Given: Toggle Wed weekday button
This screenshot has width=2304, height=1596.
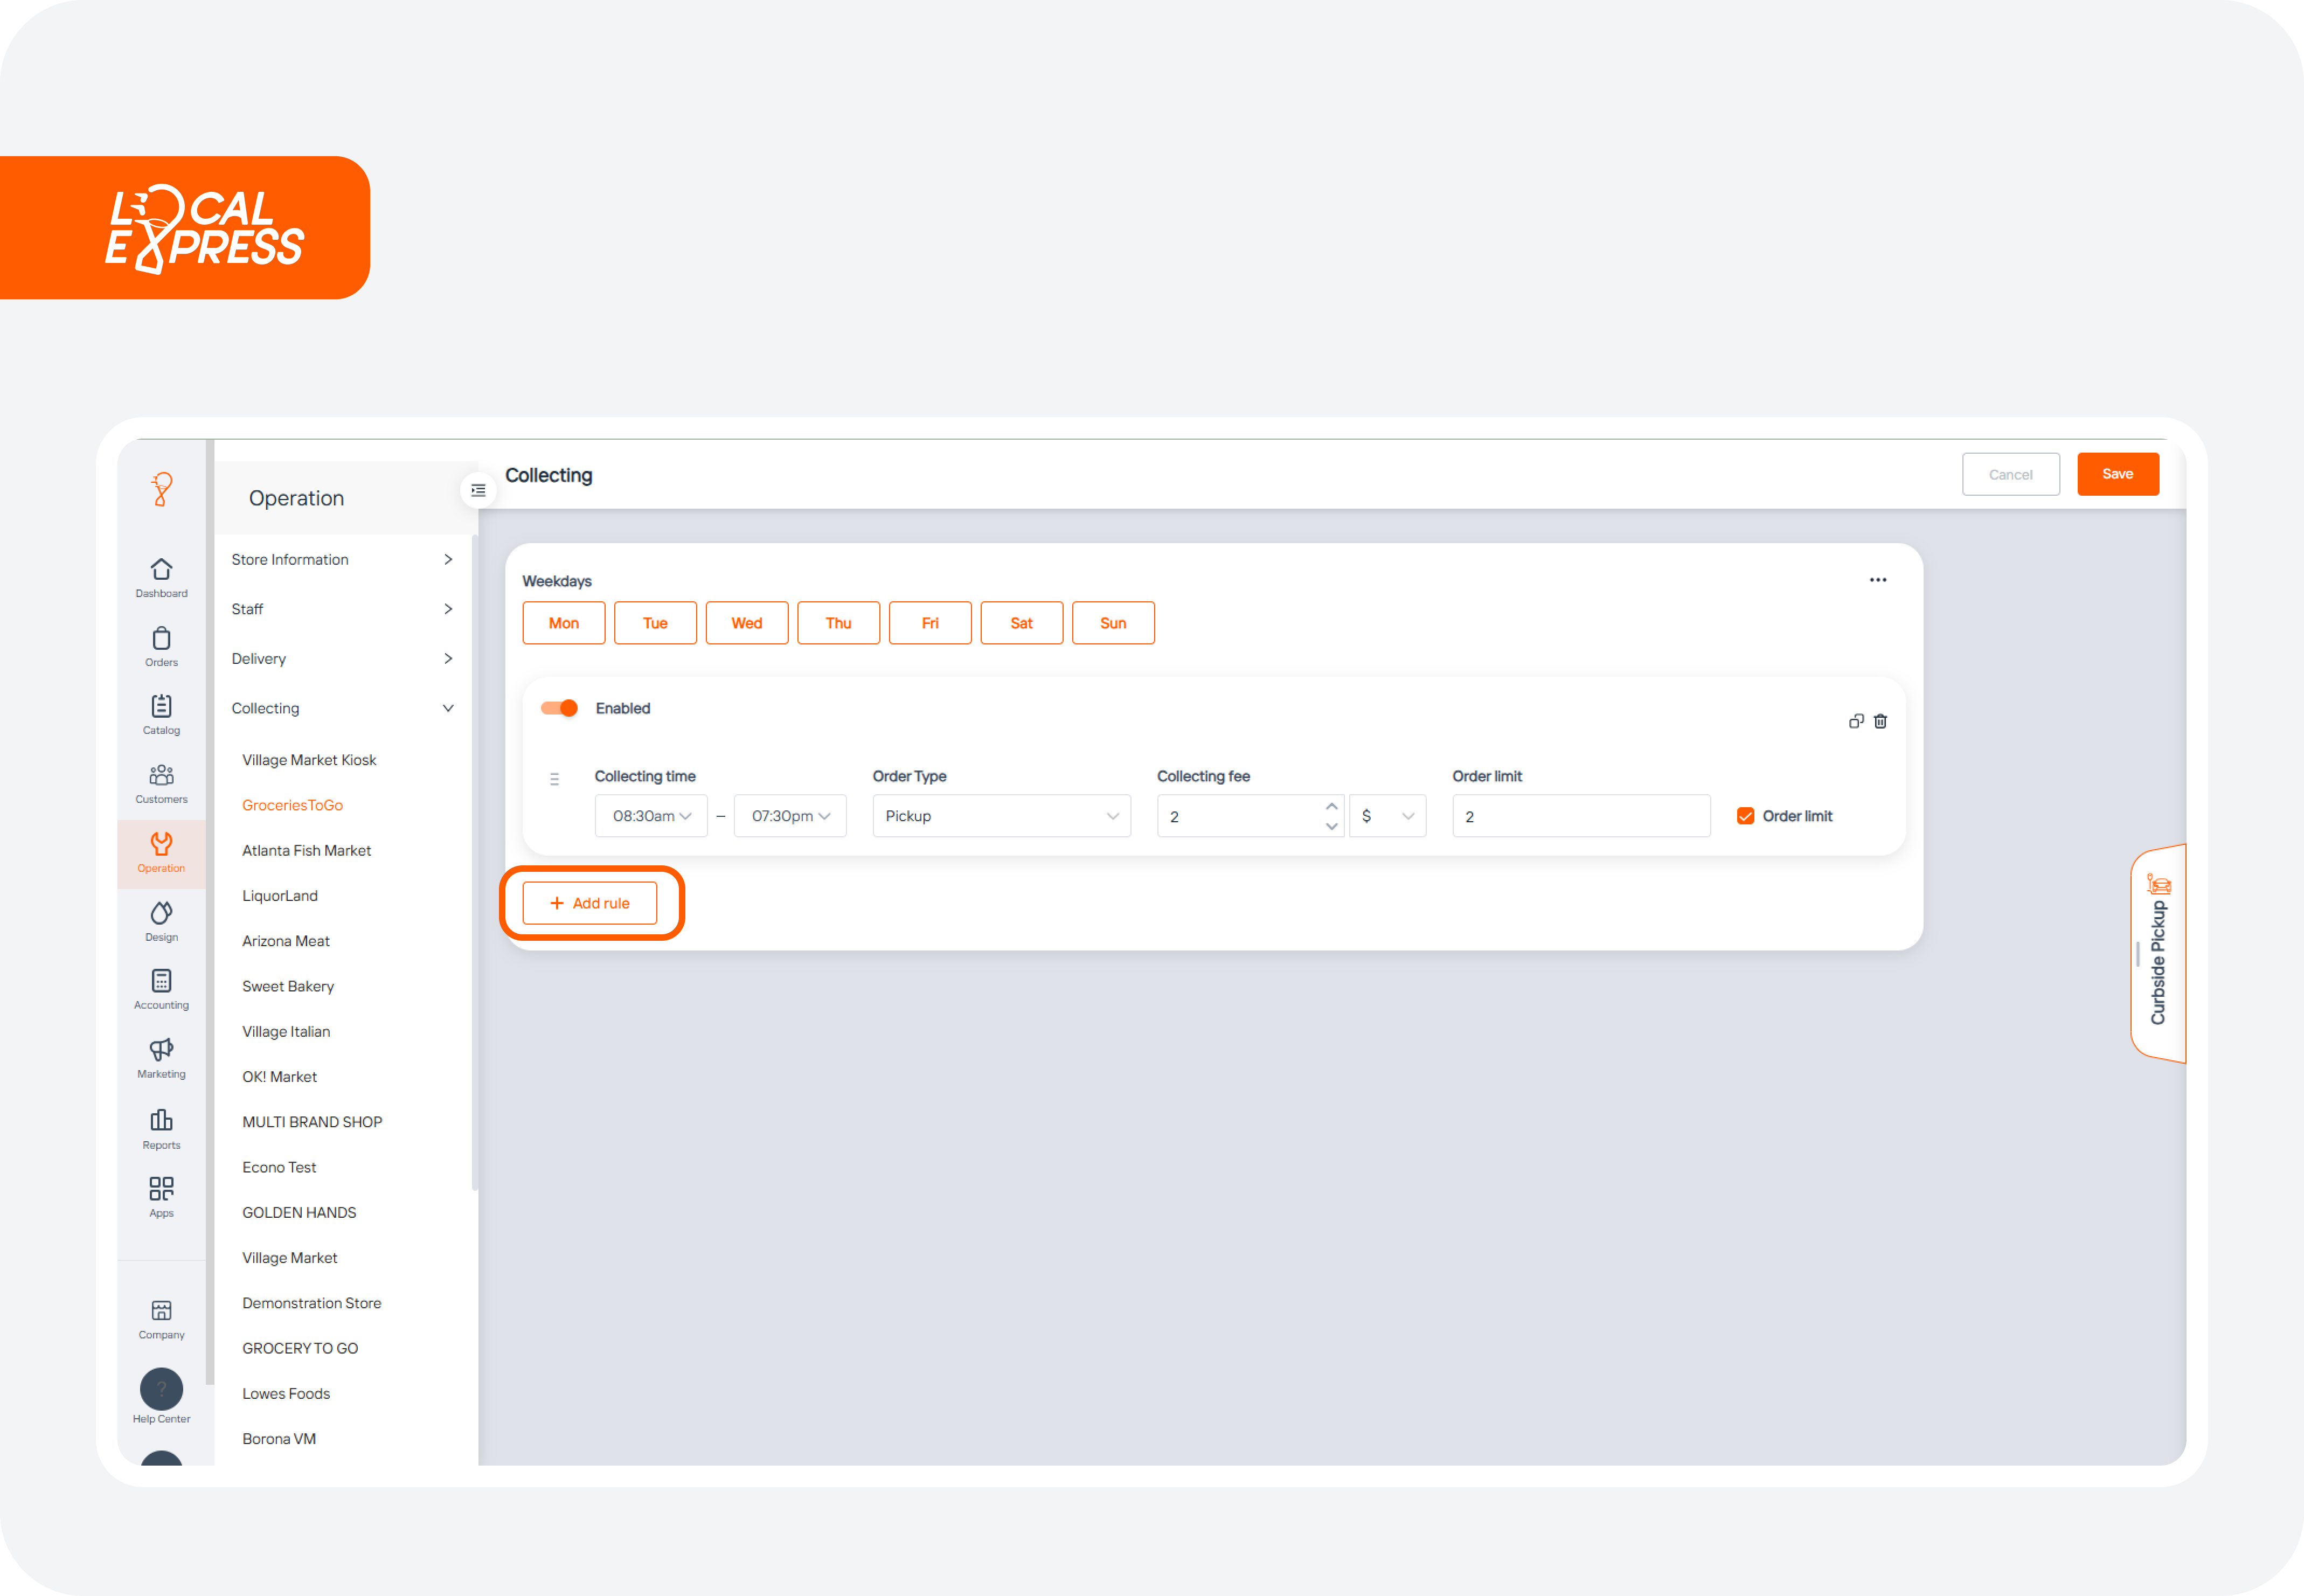Looking at the screenshot, I should tap(747, 623).
